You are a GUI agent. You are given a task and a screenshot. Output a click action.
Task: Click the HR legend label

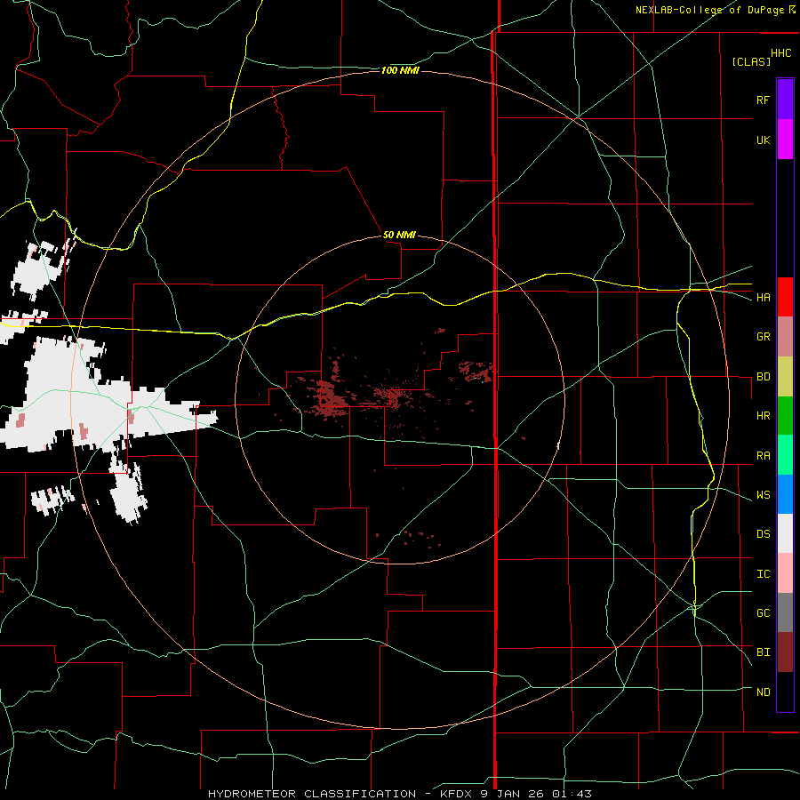(x=763, y=416)
